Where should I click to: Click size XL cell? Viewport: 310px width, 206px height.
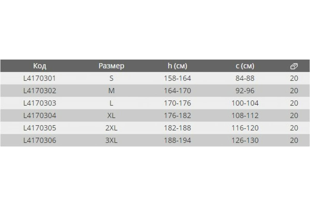click(x=111, y=116)
